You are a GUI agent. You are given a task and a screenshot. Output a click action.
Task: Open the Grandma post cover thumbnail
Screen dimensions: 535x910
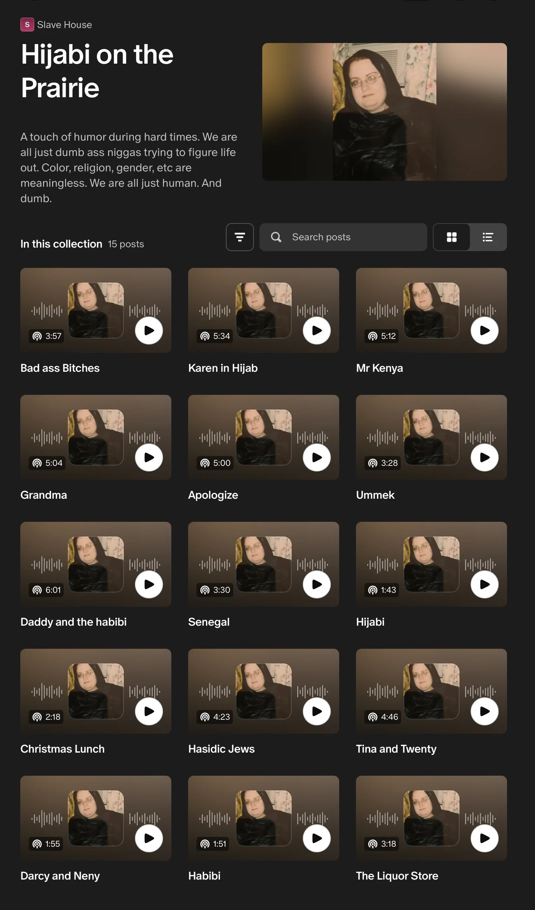pyautogui.click(x=96, y=437)
